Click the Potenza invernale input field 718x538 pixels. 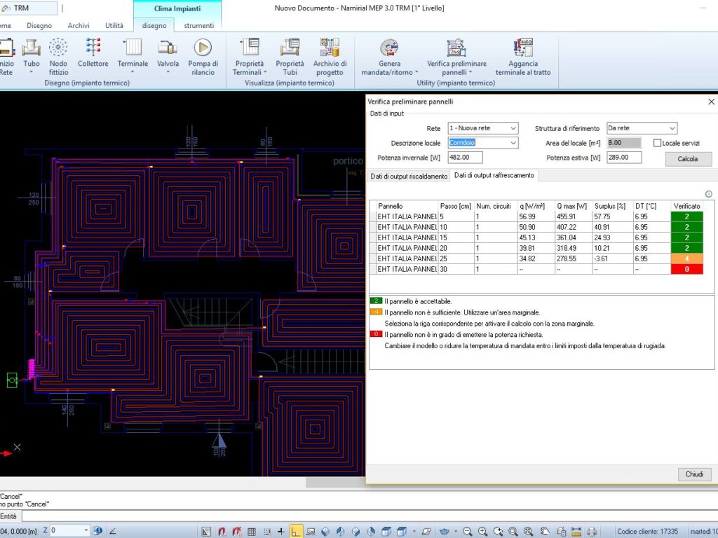(464, 158)
